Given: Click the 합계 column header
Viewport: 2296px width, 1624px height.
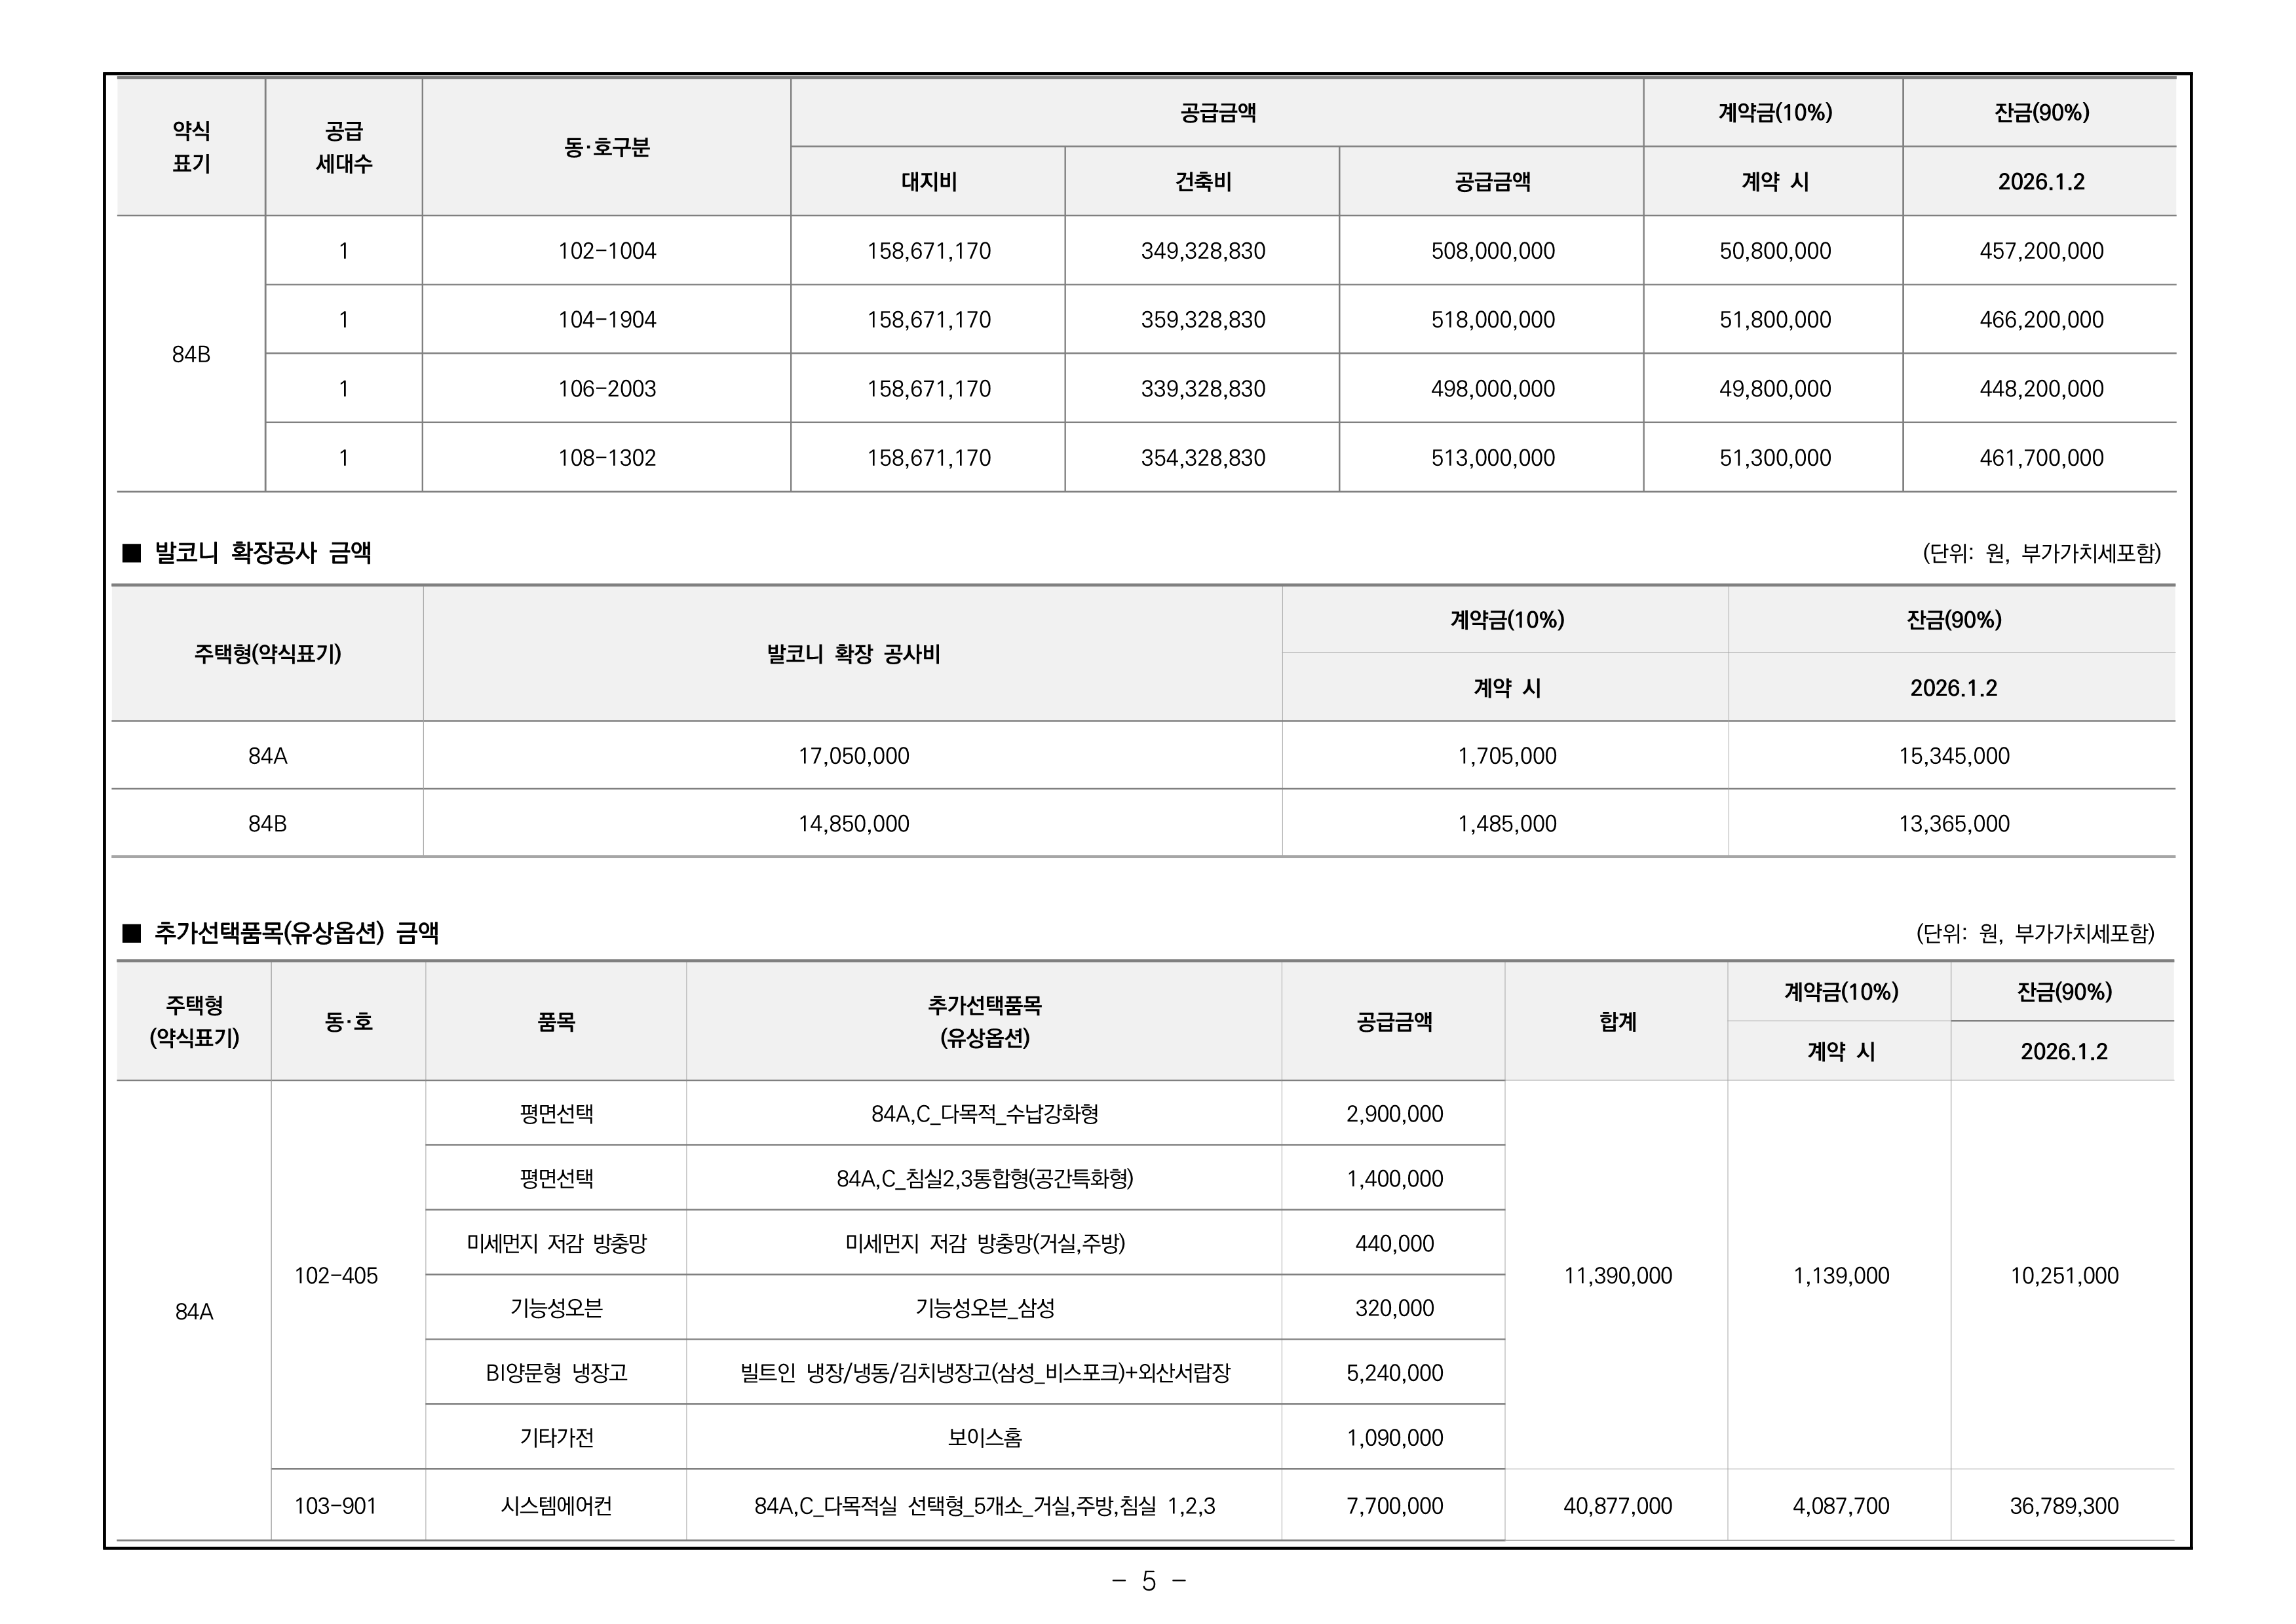Looking at the screenshot, I should point(1617,1022).
